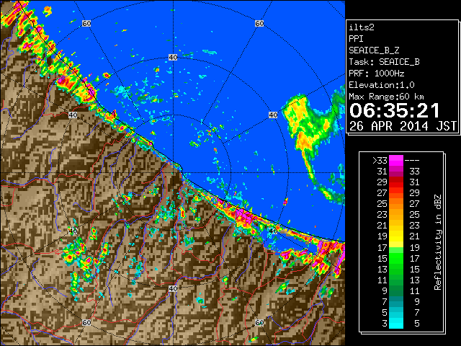Click the '>33' legend label
This screenshot has height=346, width=461.
380,161
